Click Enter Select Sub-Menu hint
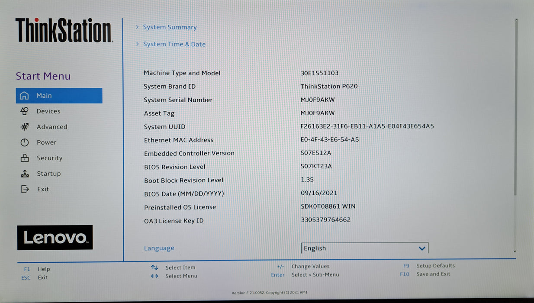The height and width of the screenshot is (303, 534). (x=305, y=275)
